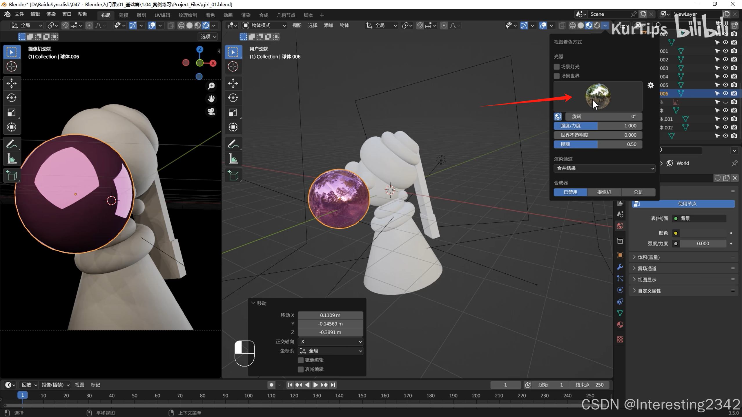Pick the Measure tool in right viewport
Screen dimensions: 742x417
233,159
